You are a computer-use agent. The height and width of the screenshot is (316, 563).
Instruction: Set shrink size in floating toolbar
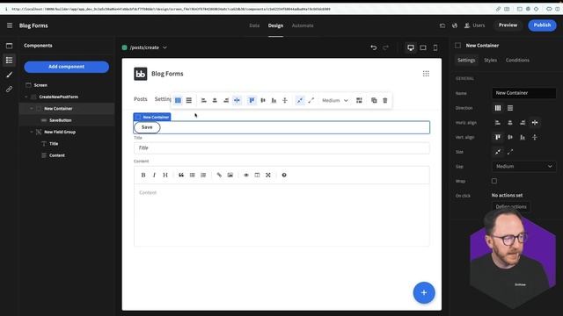(x=299, y=100)
